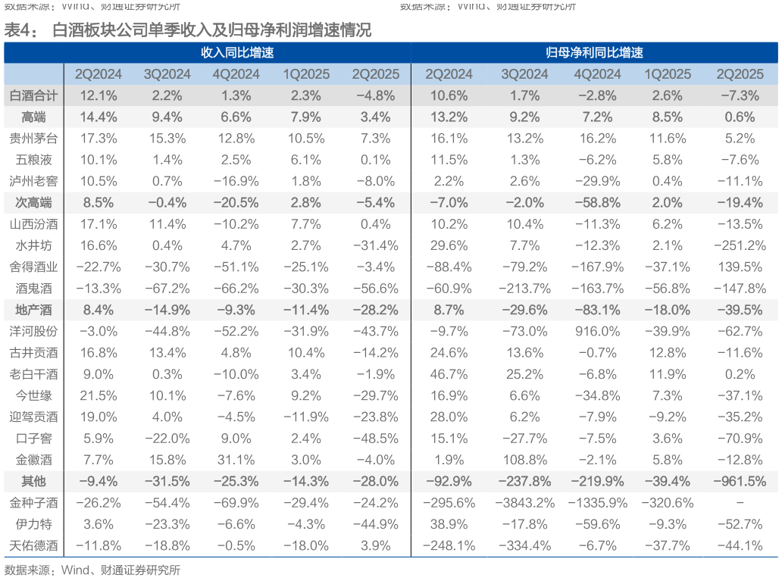782x587 pixels.
Task: Click the table title 表4 heading text
Action: 188,31
